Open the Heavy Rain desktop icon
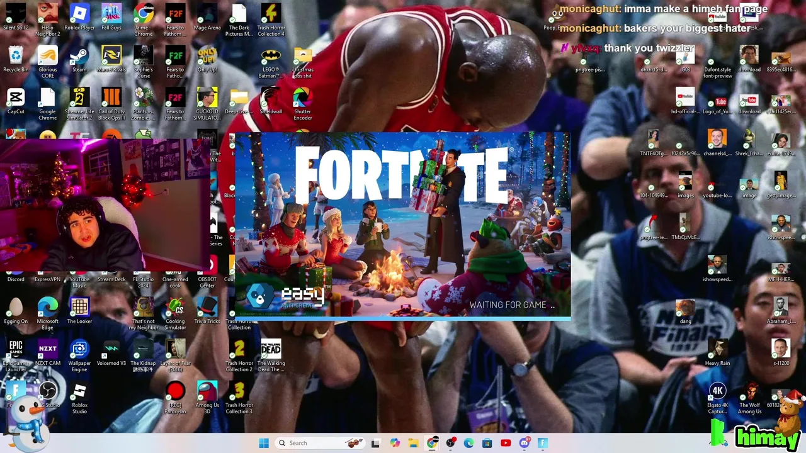The image size is (806, 453). (x=717, y=353)
